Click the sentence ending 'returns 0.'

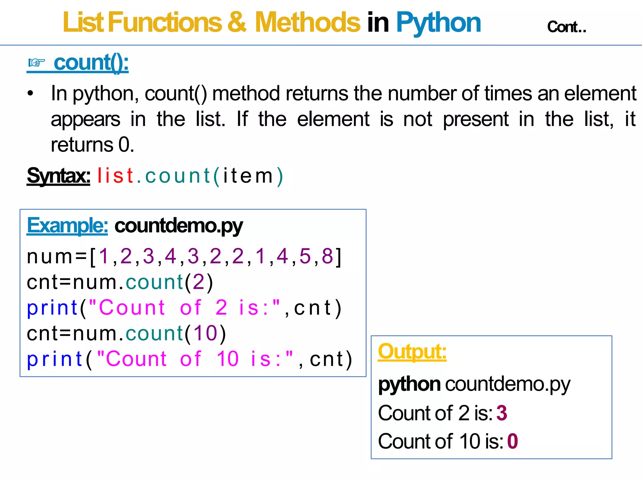[x=92, y=145]
